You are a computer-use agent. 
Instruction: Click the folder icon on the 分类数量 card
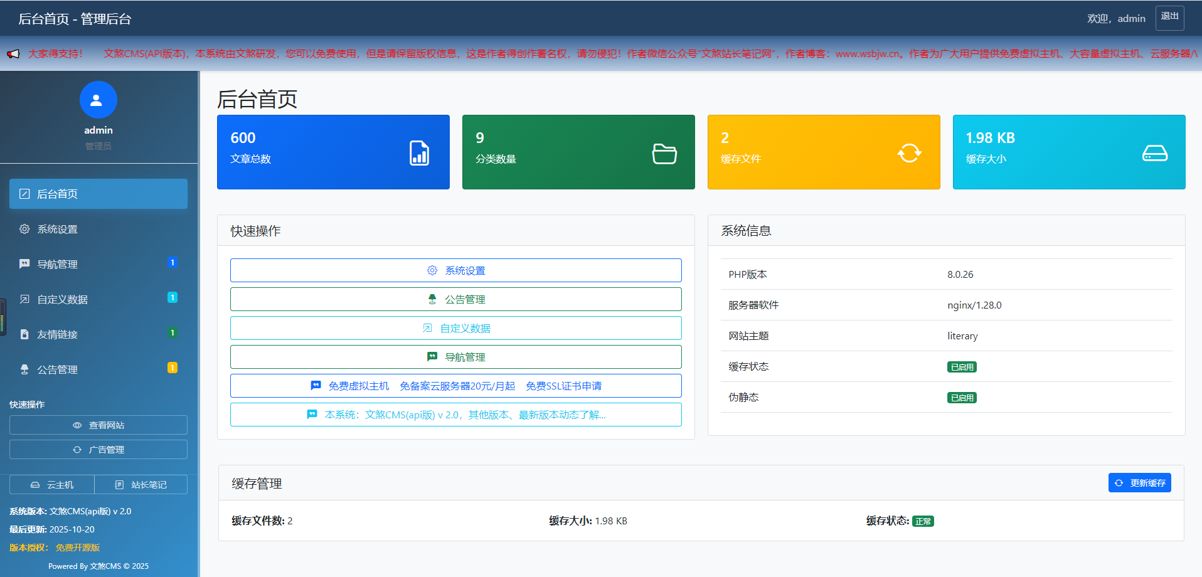click(x=664, y=152)
